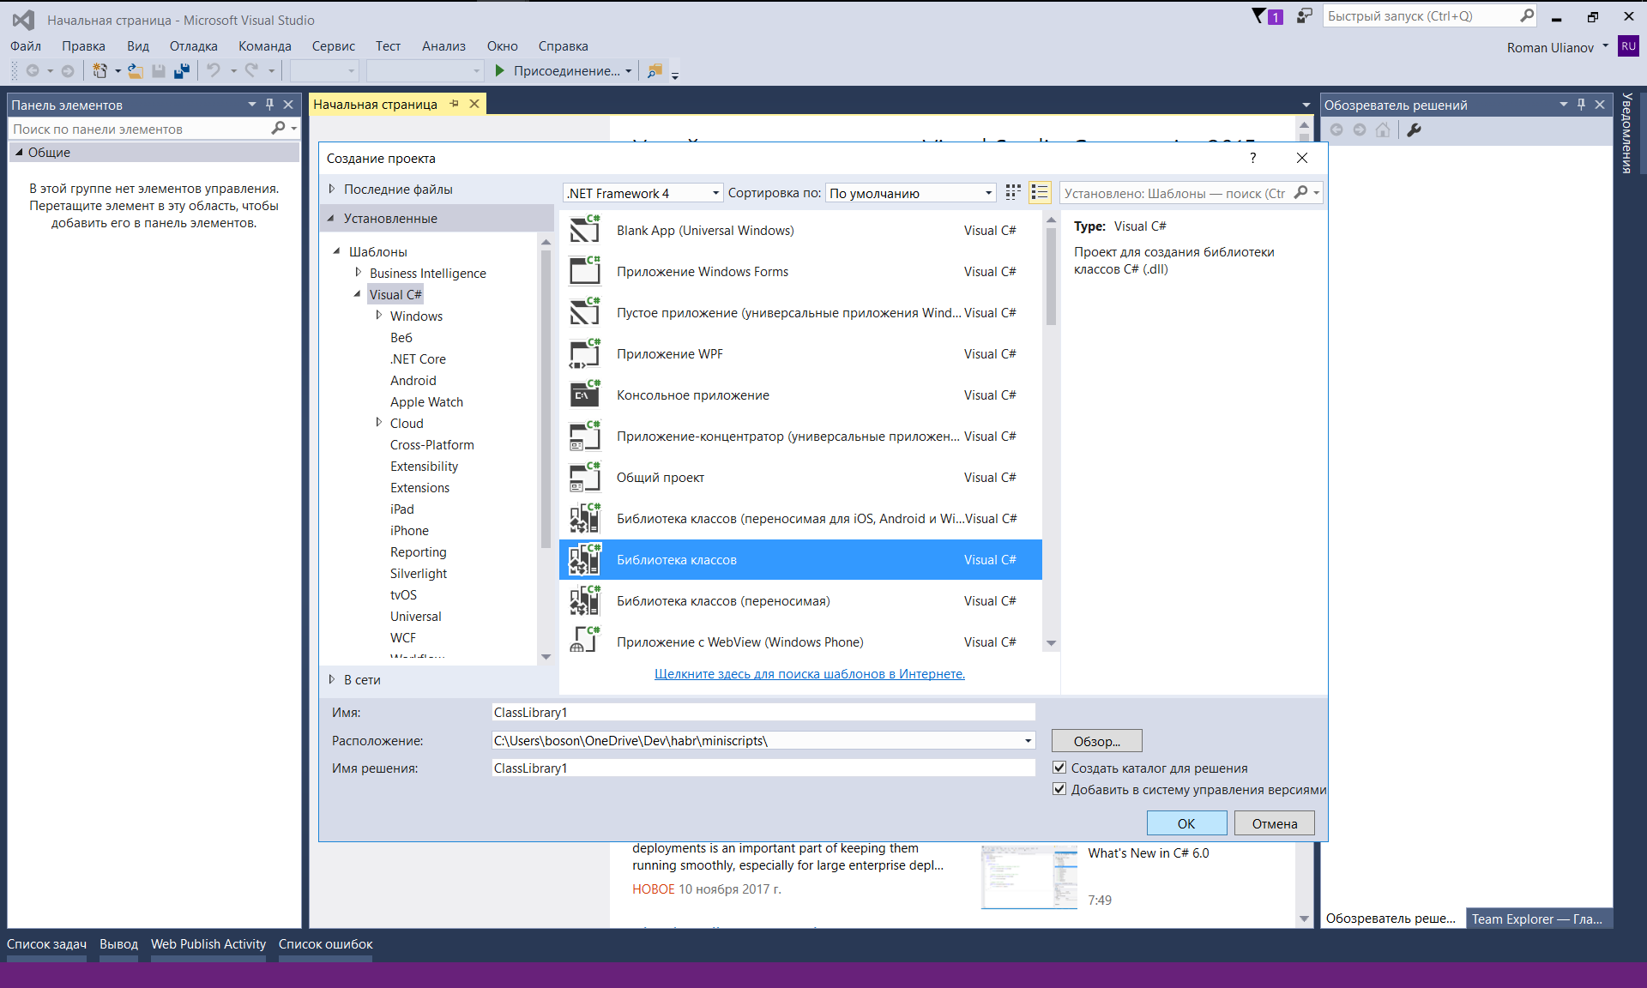Screen dimensions: 1647x988
Task: Open 'What's New in C# 6.0' video link
Action: point(1148,853)
